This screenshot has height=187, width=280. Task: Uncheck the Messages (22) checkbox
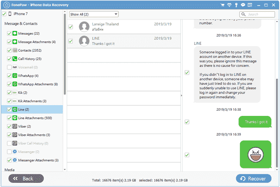[x=9, y=34]
